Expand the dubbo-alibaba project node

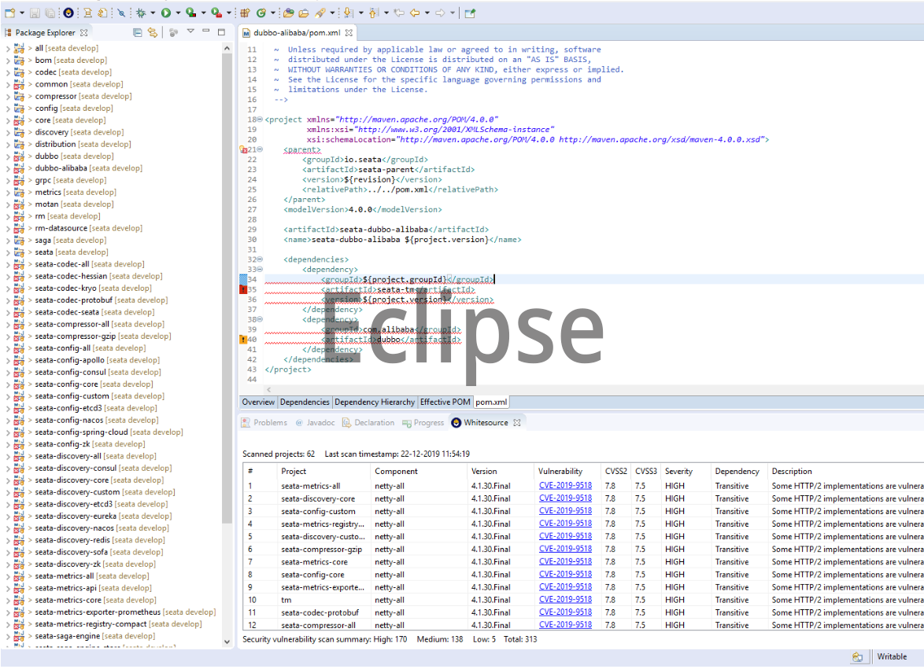coord(8,168)
